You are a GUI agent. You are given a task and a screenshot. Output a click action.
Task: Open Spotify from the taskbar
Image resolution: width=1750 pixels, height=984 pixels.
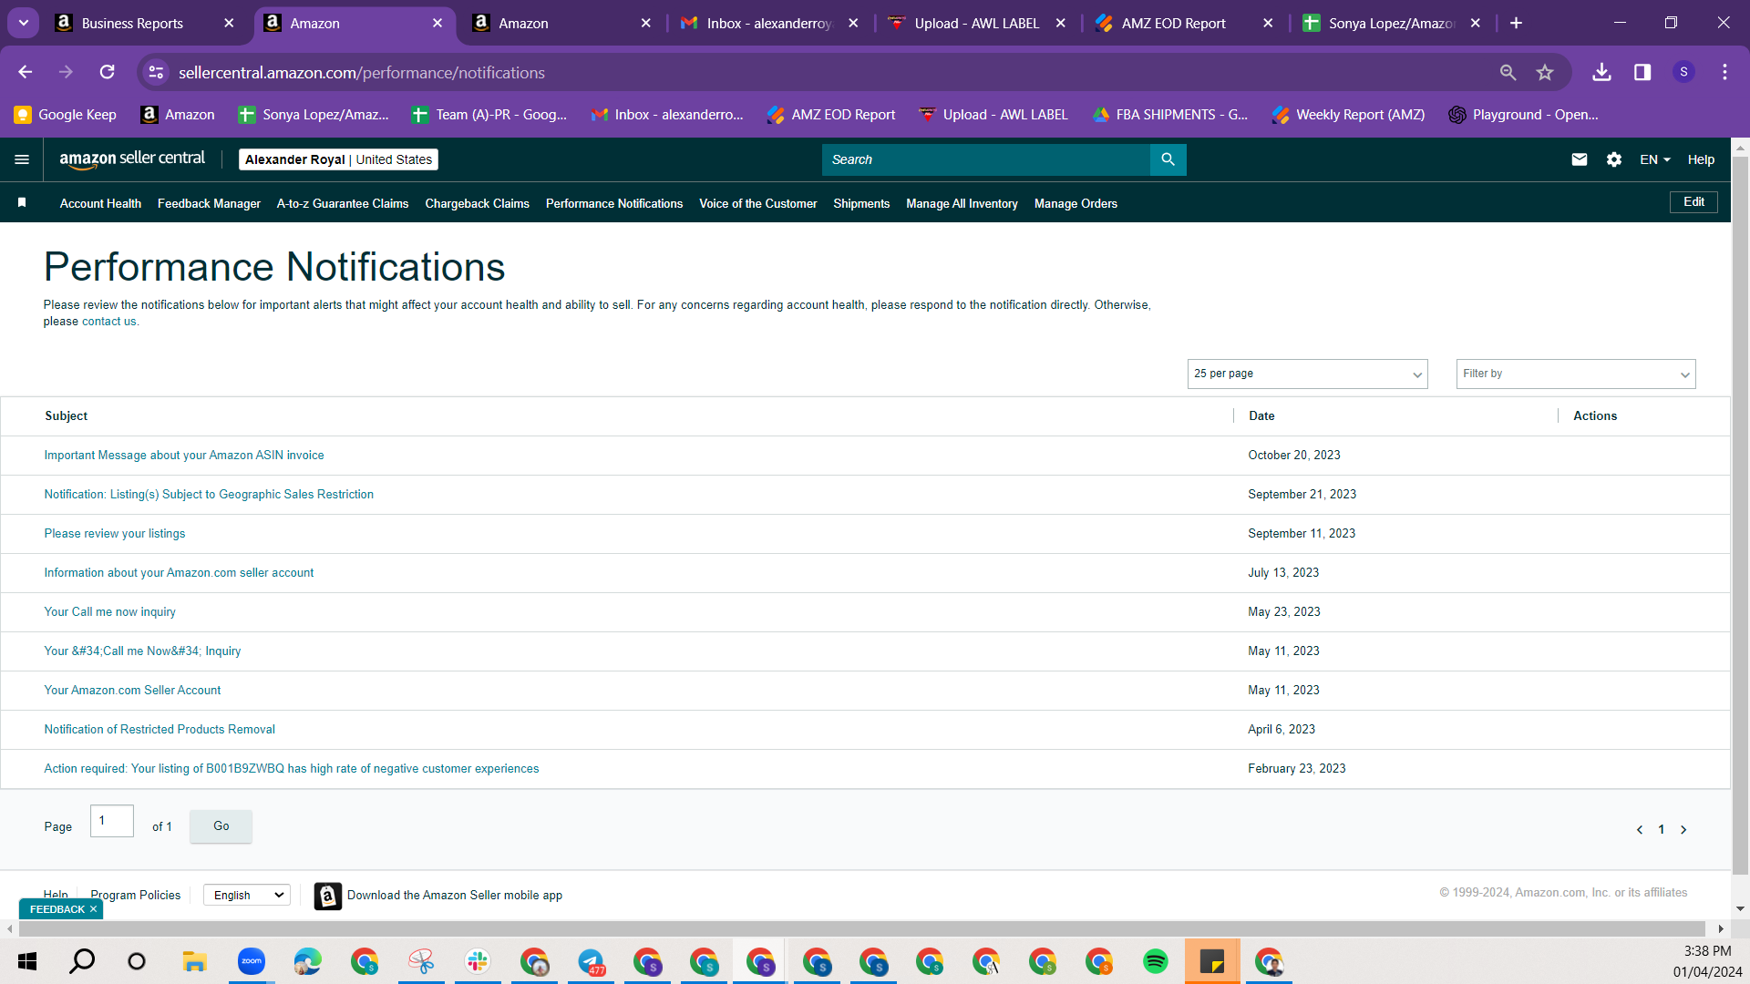[1156, 961]
